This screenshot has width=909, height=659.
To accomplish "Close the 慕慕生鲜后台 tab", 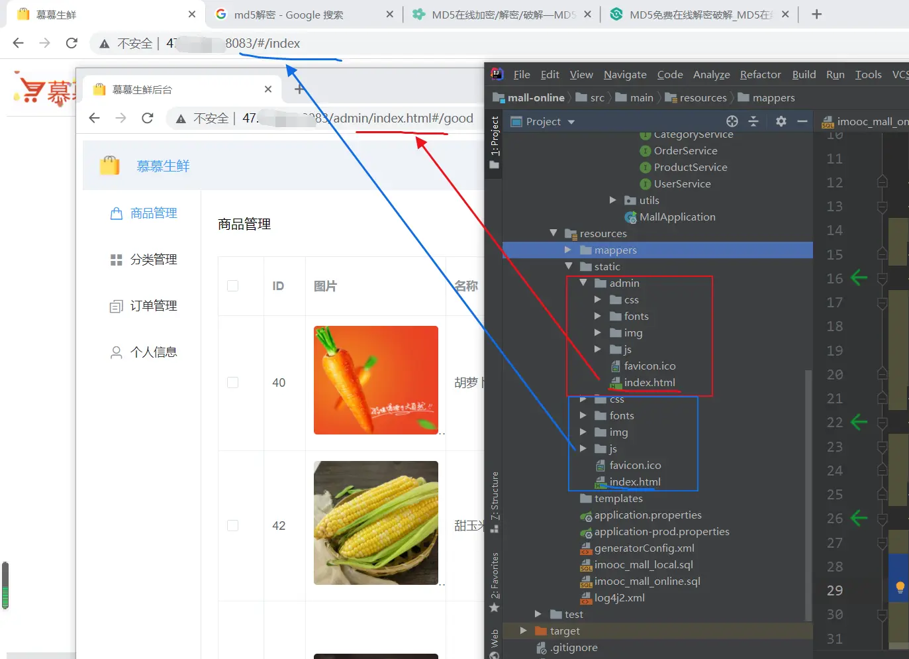I will (268, 89).
